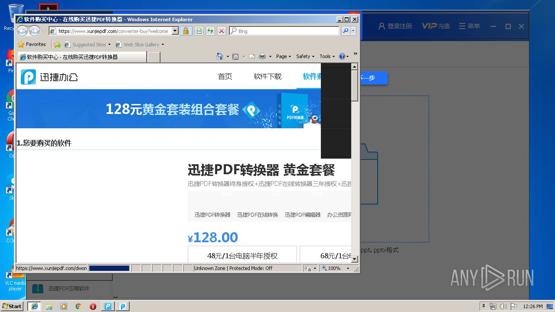Print the page using the printer icon

pos(262,56)
